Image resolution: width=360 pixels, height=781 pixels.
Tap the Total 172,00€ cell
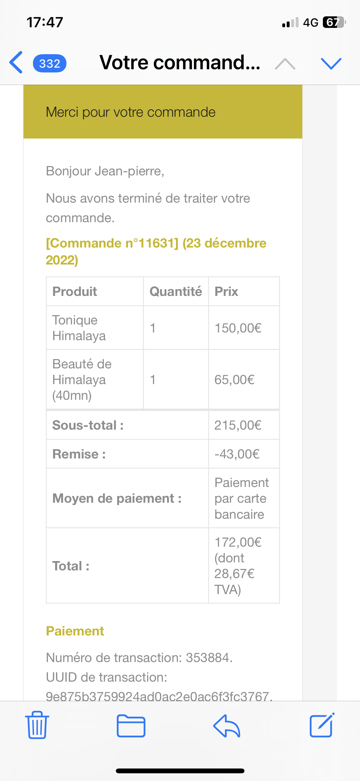[244, 566]
